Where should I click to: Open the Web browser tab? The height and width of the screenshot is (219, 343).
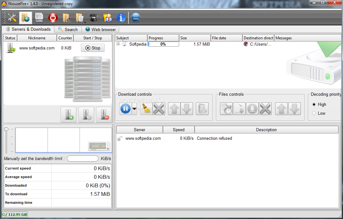[100, 29]
